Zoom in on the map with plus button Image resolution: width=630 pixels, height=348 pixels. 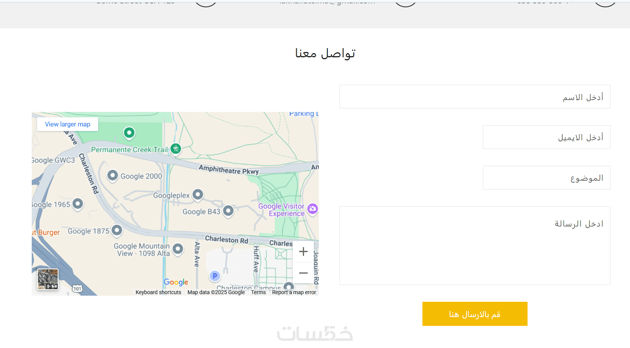304,251
